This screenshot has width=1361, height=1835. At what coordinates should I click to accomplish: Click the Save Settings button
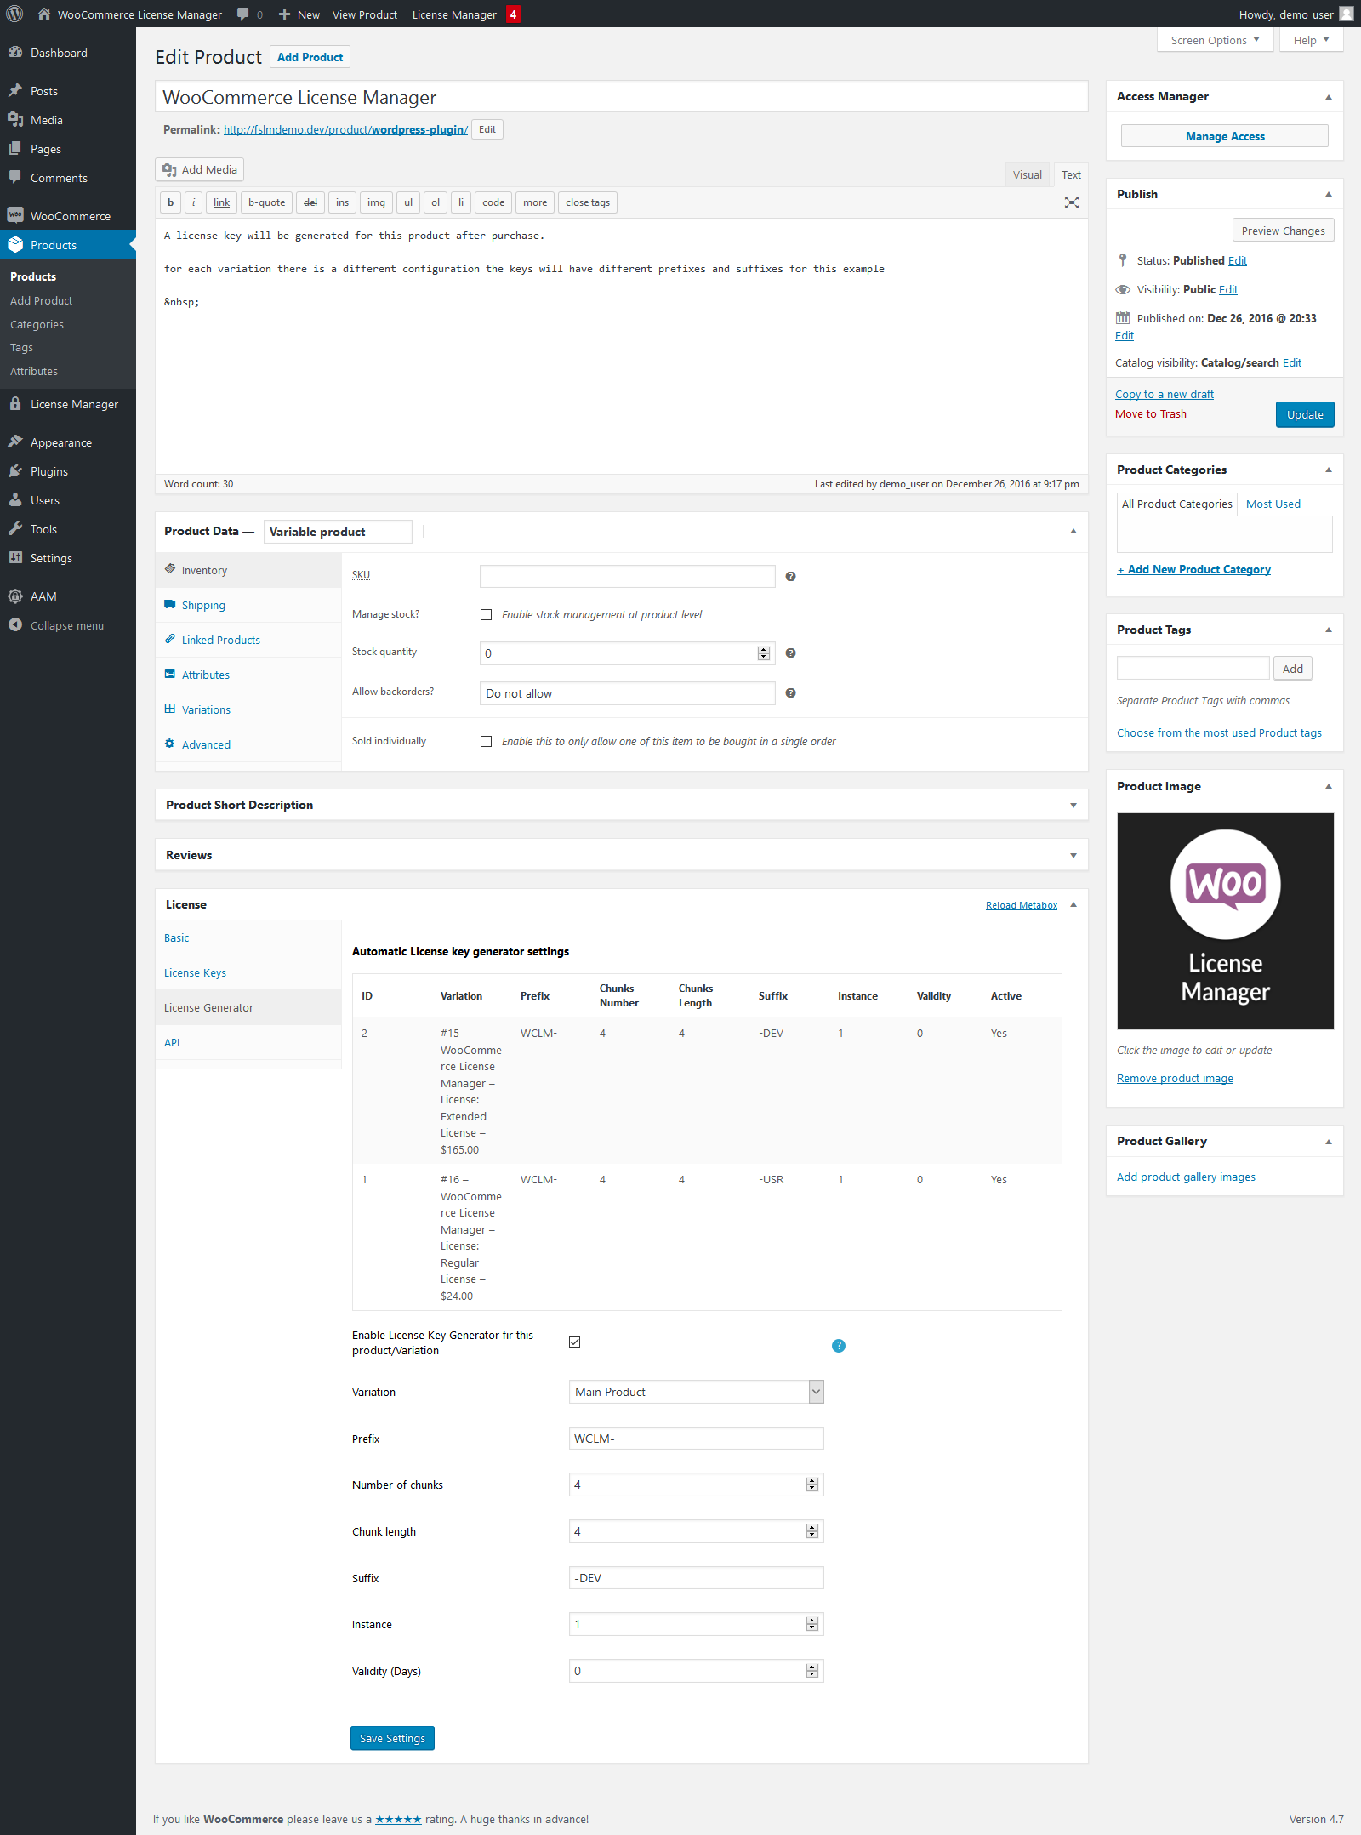[392, 1738]
